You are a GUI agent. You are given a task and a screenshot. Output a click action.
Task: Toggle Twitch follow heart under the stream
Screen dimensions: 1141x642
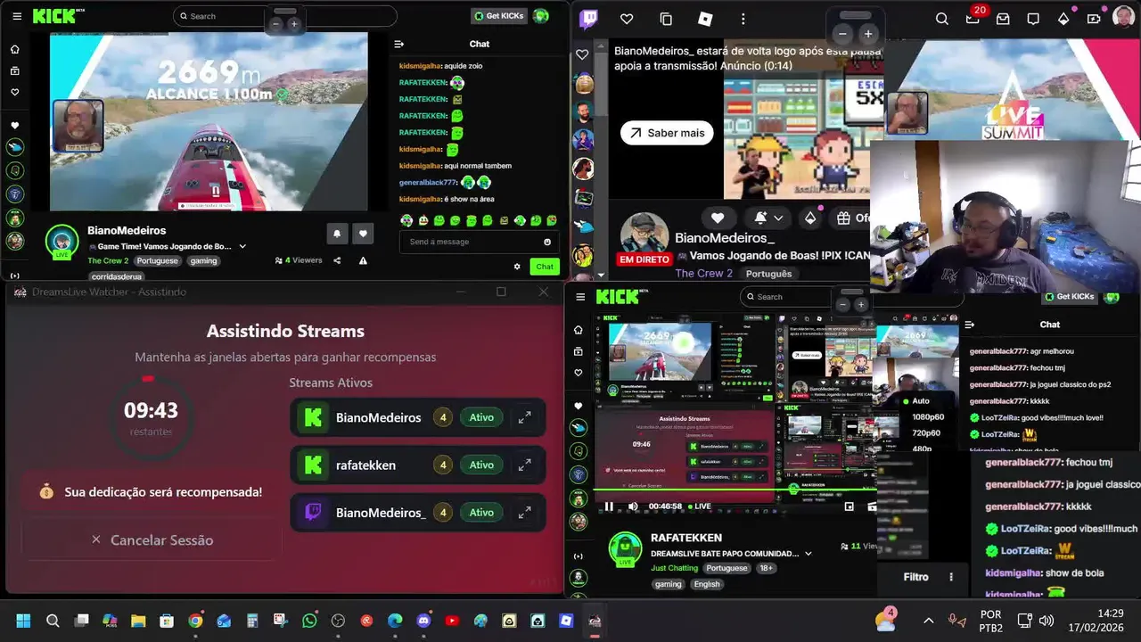click(718, 218)
